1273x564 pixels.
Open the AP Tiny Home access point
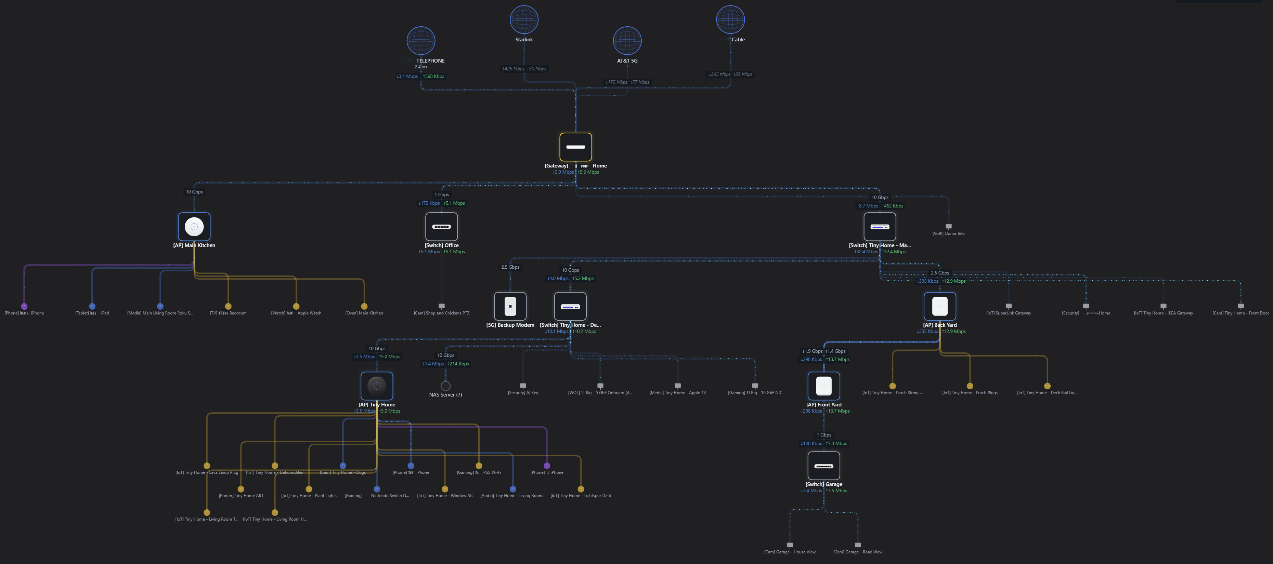tap(377, 386)
